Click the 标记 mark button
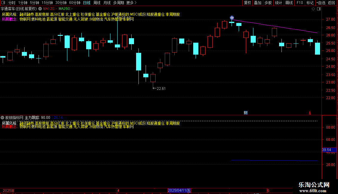338x194 pixels. coord(310,3)
